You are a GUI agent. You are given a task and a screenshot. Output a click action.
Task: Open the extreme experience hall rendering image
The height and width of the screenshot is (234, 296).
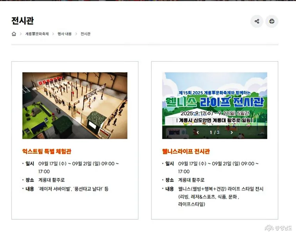(75, 106)
